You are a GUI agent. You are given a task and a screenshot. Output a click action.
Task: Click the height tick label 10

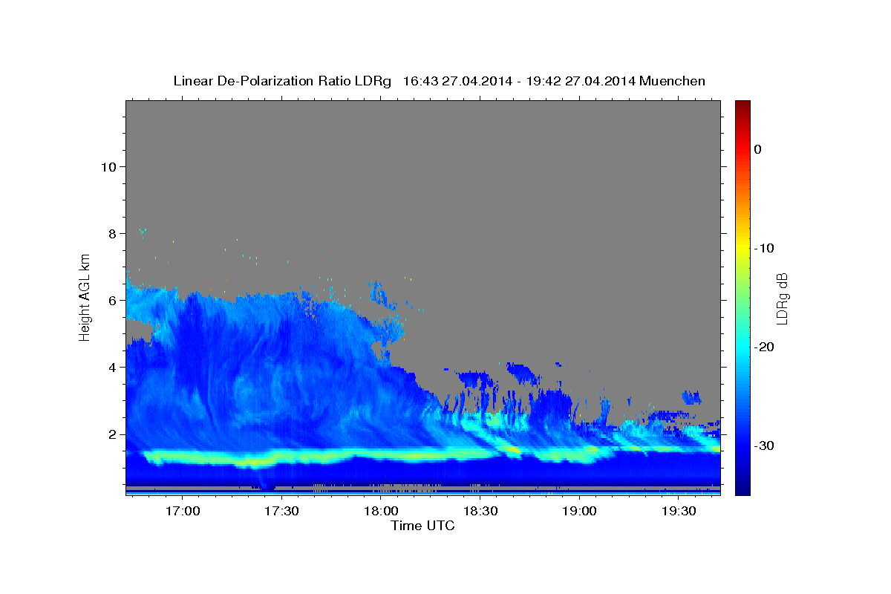[x=110, y=167]
